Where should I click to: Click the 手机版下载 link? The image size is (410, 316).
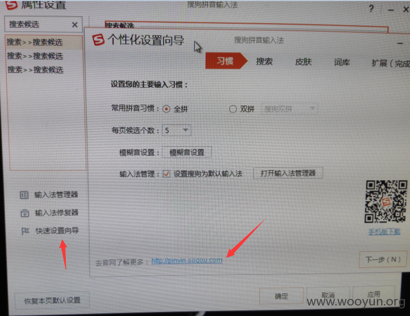pyautogui.click(x=384, y=232)
